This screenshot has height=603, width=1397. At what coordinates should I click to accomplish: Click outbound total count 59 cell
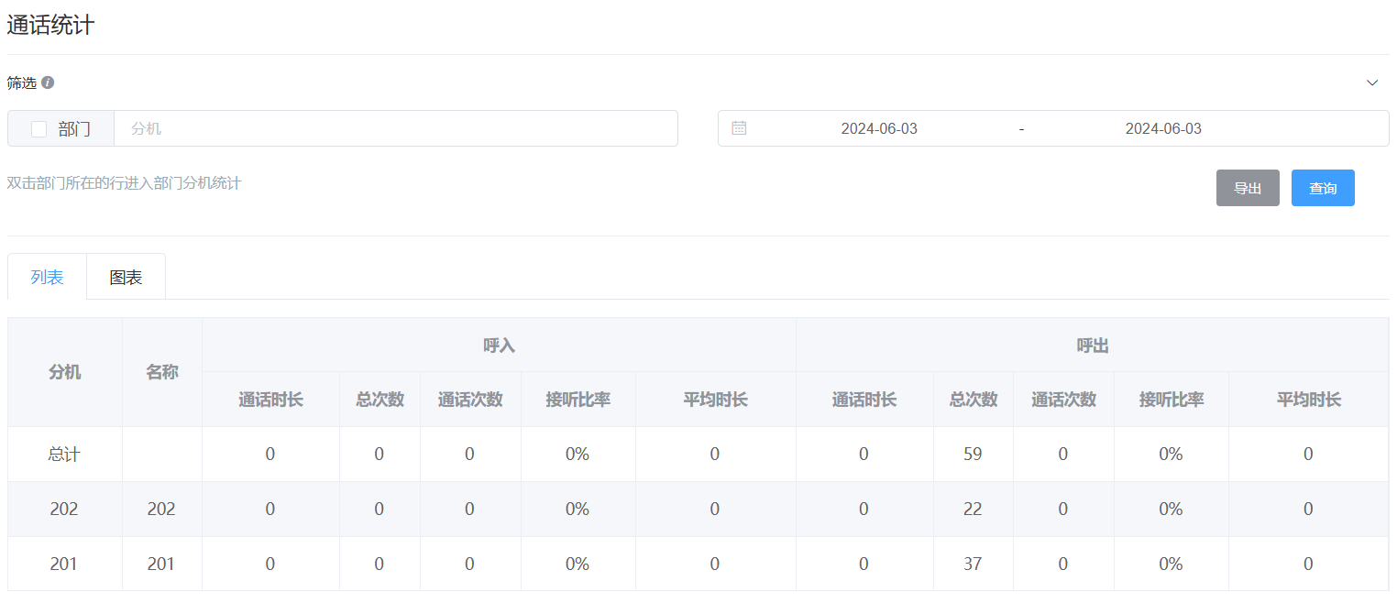click(x=973, y=455)
